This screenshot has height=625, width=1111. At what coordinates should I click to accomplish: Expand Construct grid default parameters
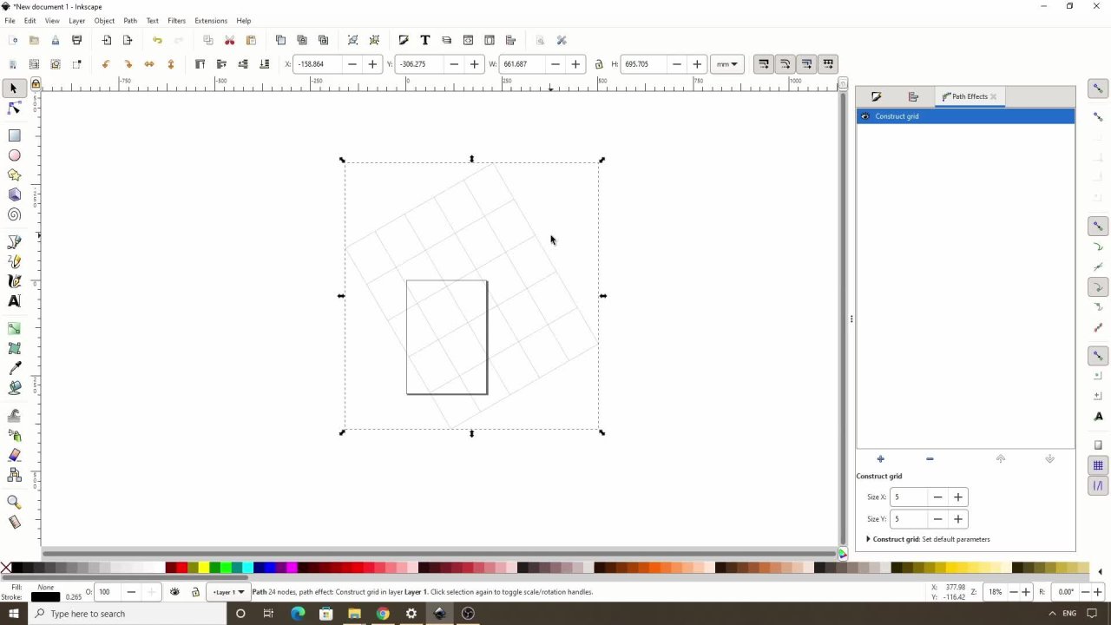[868, 539]
